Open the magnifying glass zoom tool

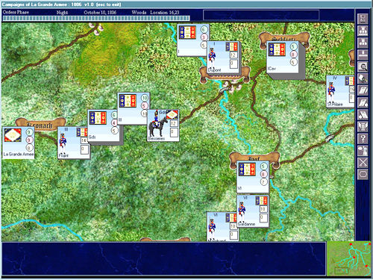pos(363,67)
